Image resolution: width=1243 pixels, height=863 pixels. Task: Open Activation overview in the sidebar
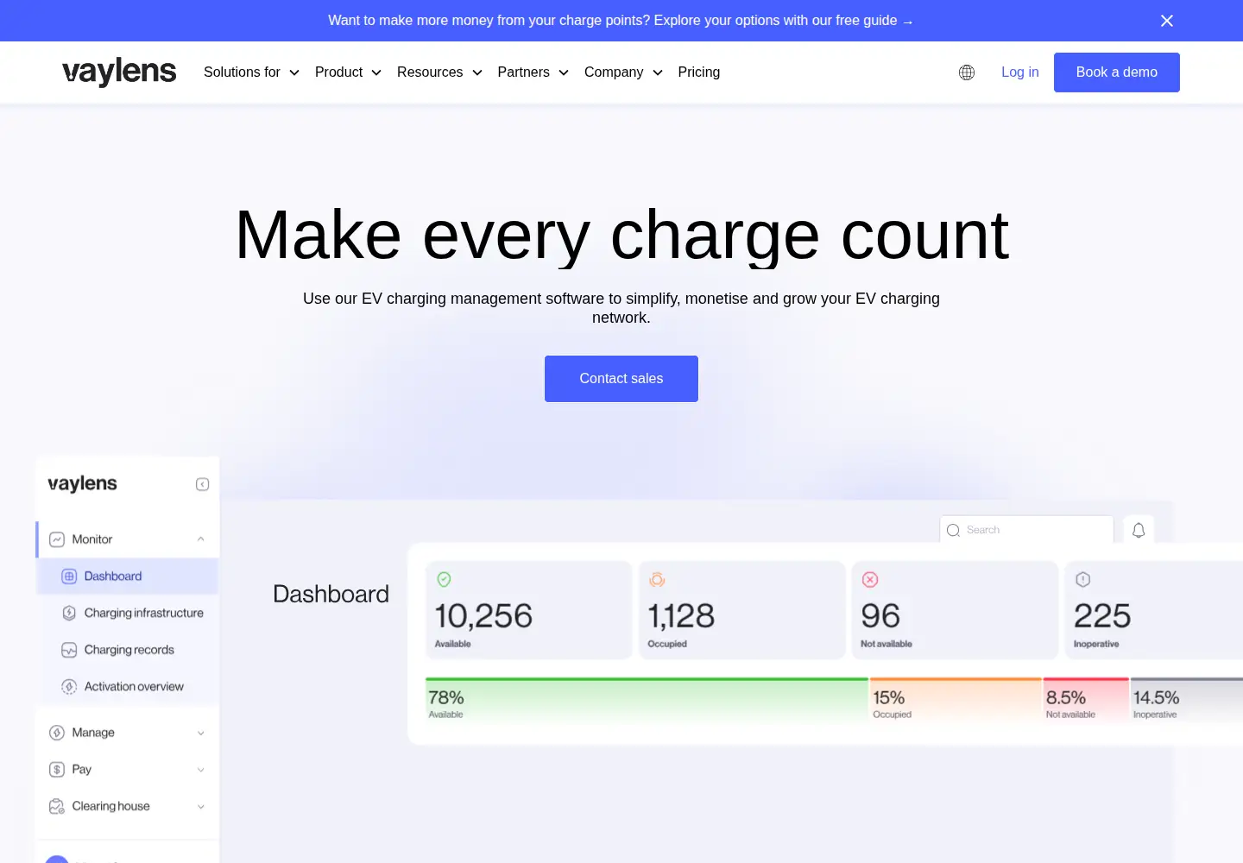coord(127,687)
